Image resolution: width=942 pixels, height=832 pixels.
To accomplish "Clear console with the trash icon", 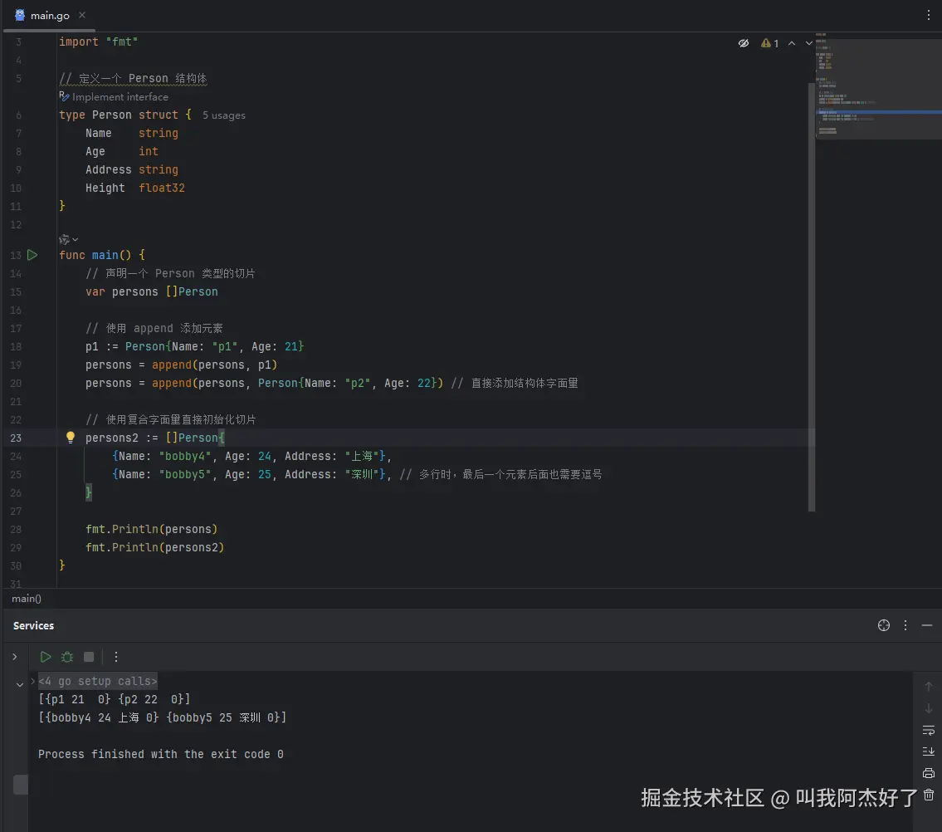I will tap(928, 795).
